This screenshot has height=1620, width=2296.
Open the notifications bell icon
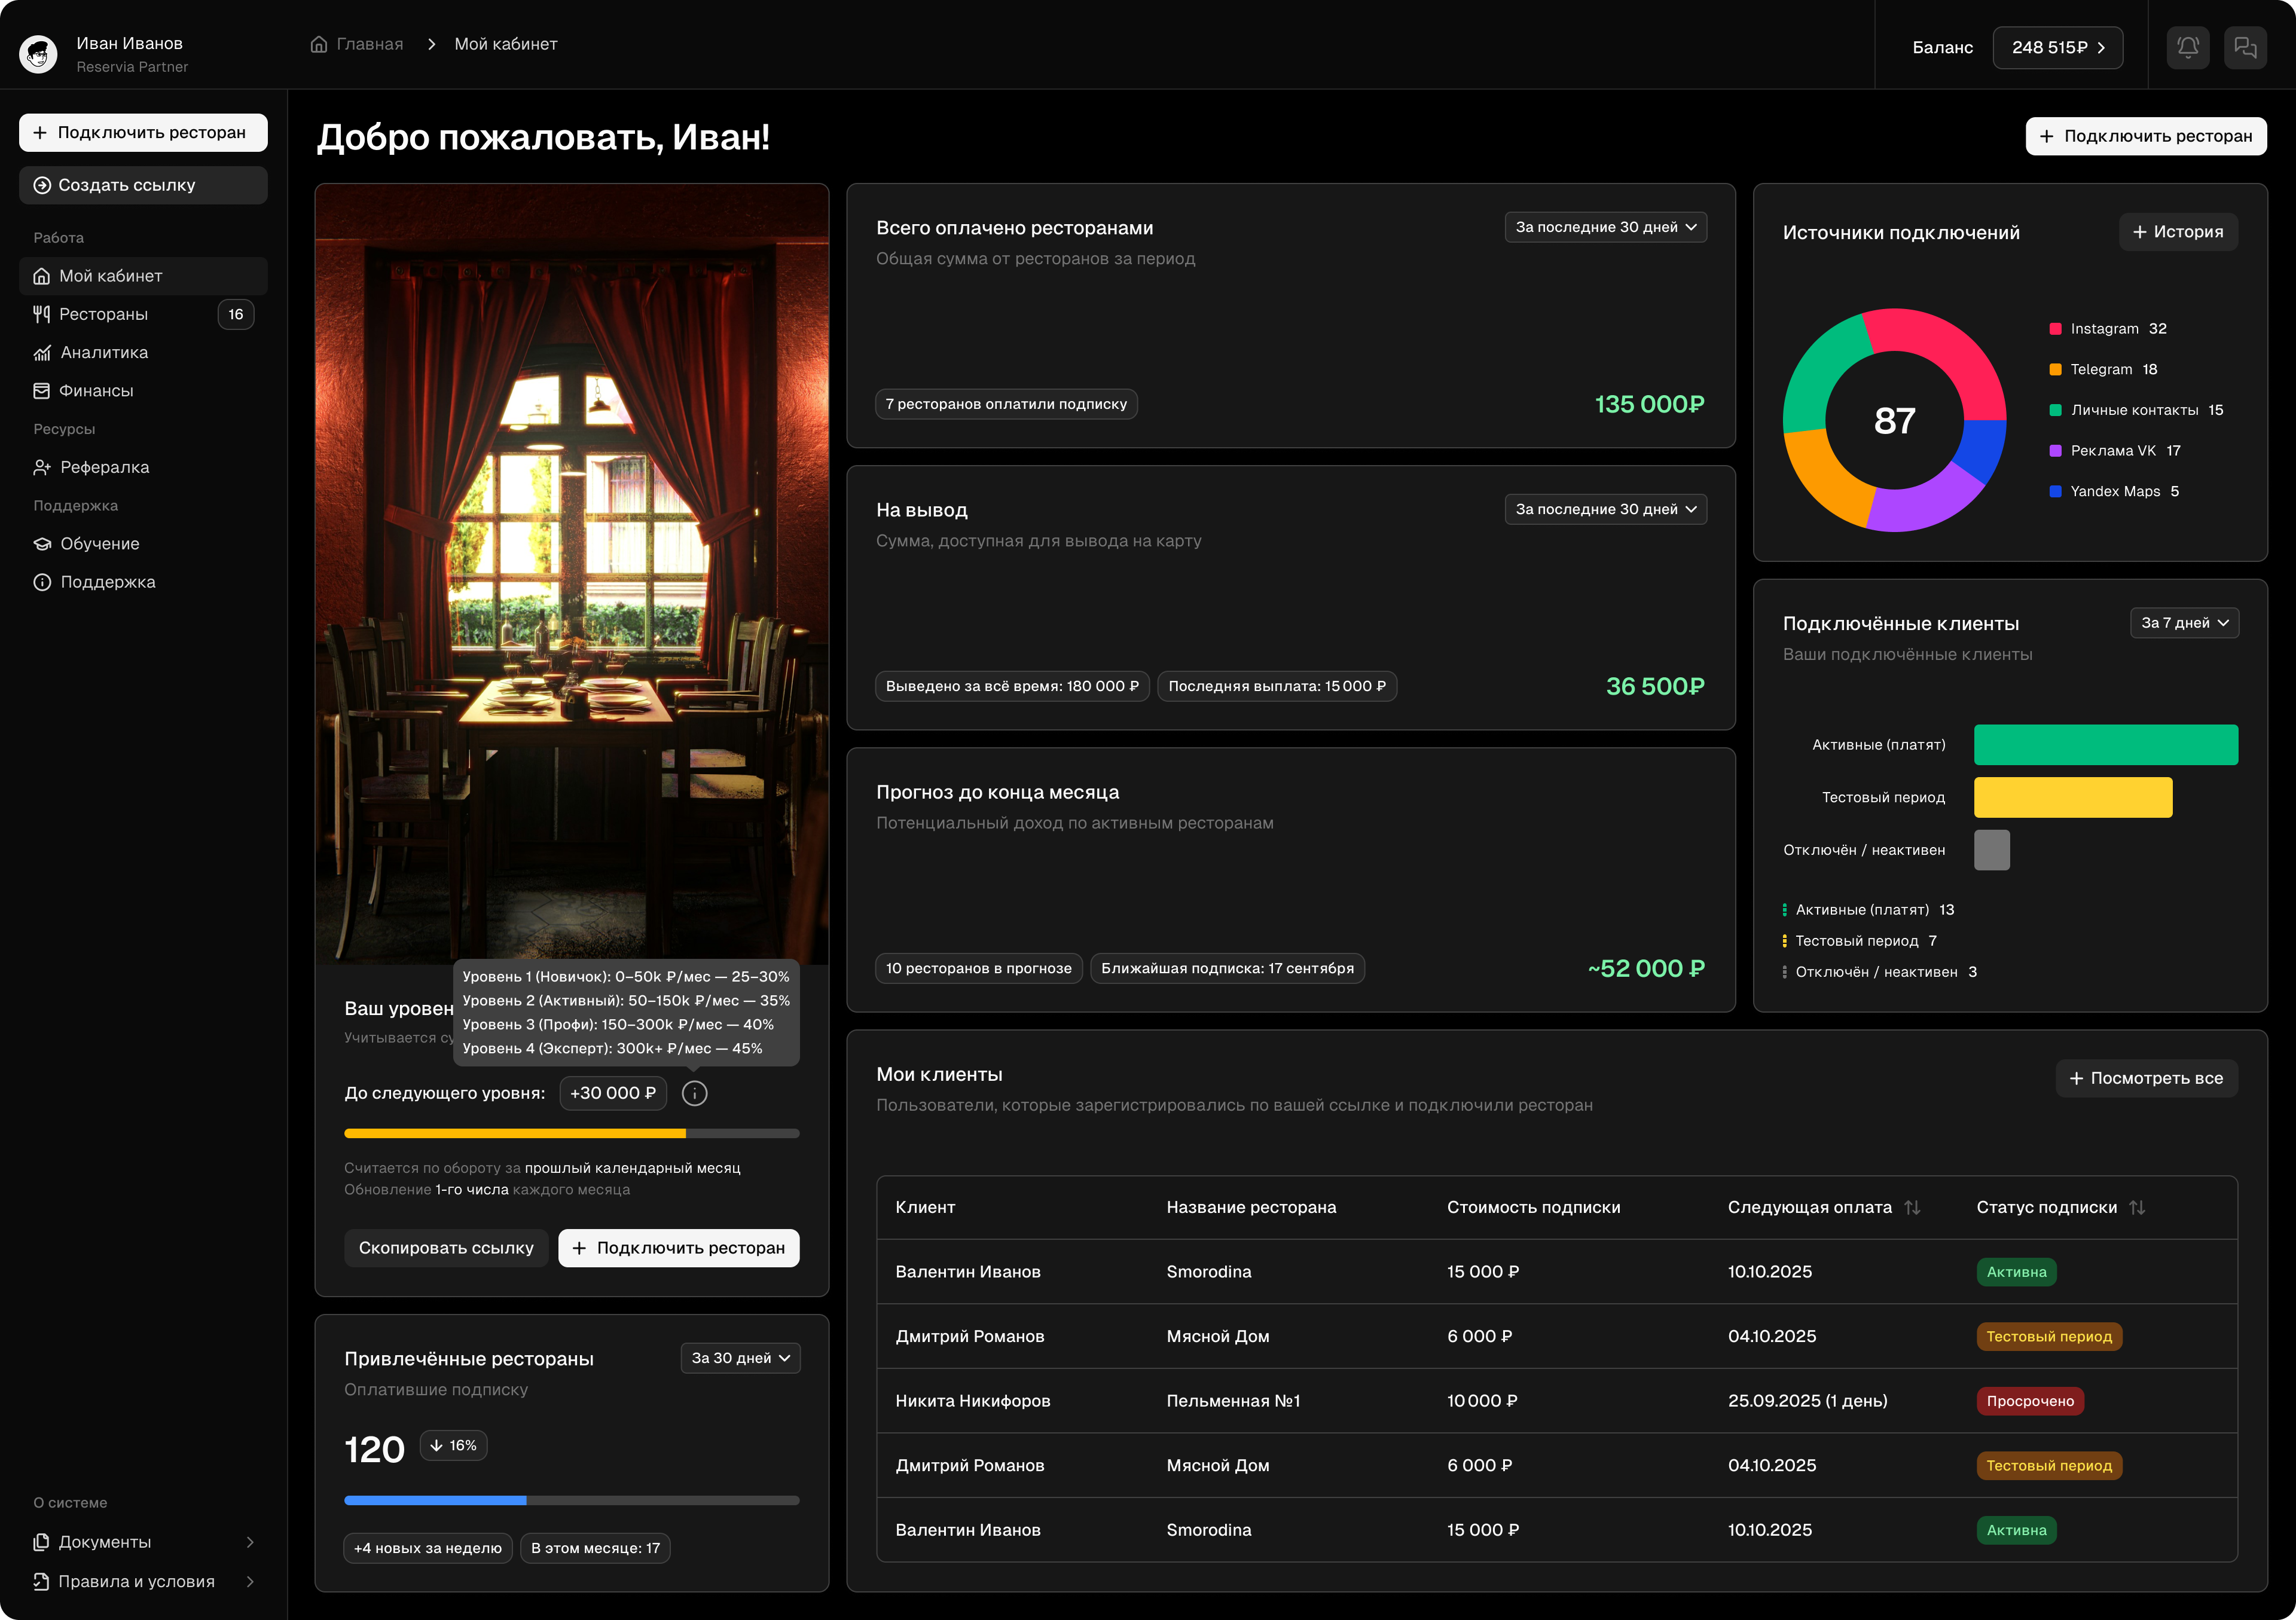pyautogui.click(x=2187, y=47)
